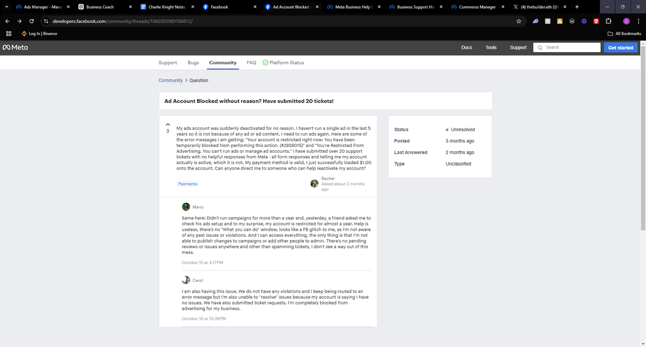Click Rachel's profile avatar
The width and height of the screenshot is (646, 347).
tap(314, 183)
